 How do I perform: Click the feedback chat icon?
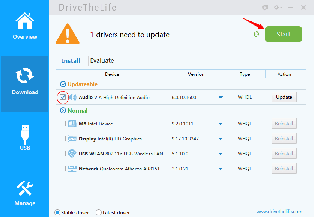point(265,8)
